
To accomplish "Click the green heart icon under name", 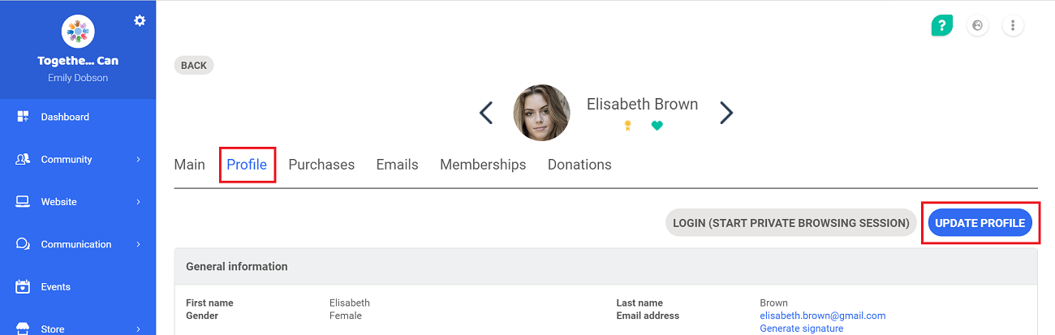I will (x=657, y=126).
